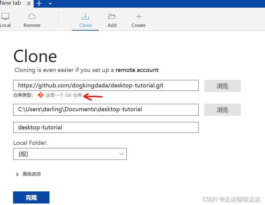Expand 高级选项 advanced options chevron
The height and width of the screenshot is (205, 265).
pyautogui.click(x=17, y=174)
